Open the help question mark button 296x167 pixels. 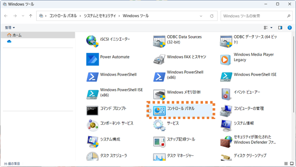tap(289, 28)
